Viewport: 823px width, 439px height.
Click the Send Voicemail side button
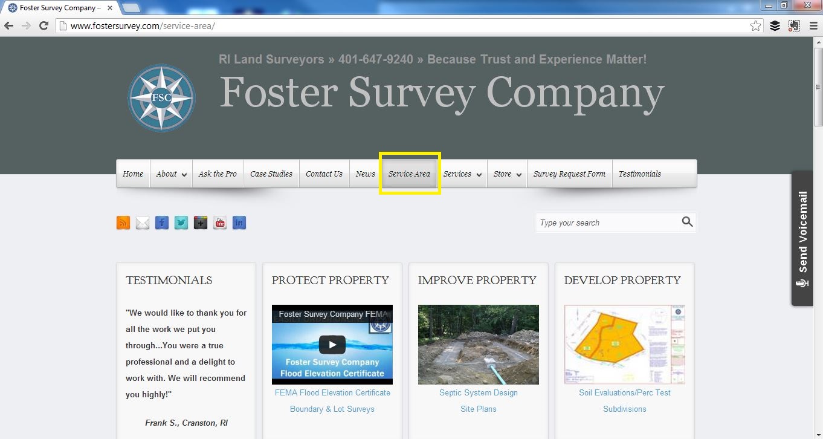pyautogui.click(x=802, y=238)
